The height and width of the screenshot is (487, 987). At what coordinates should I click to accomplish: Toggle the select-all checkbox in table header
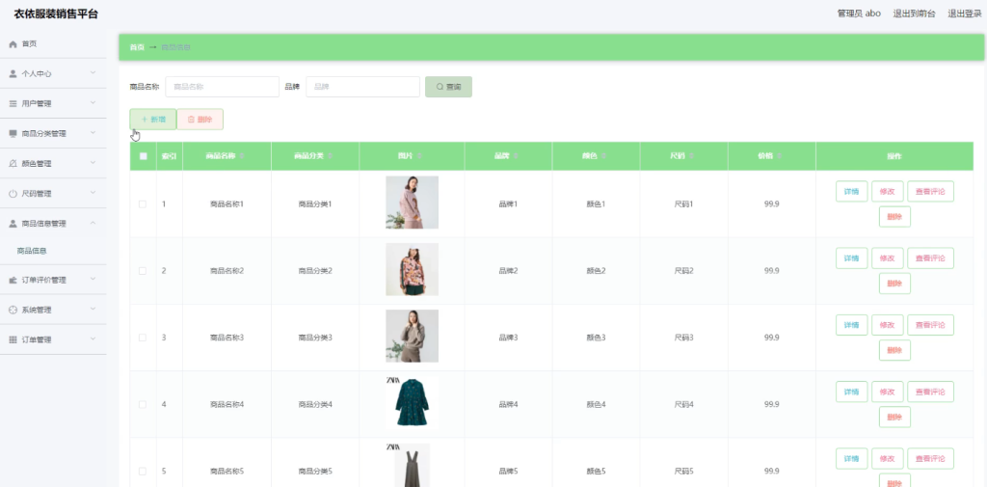coord(143,156)
